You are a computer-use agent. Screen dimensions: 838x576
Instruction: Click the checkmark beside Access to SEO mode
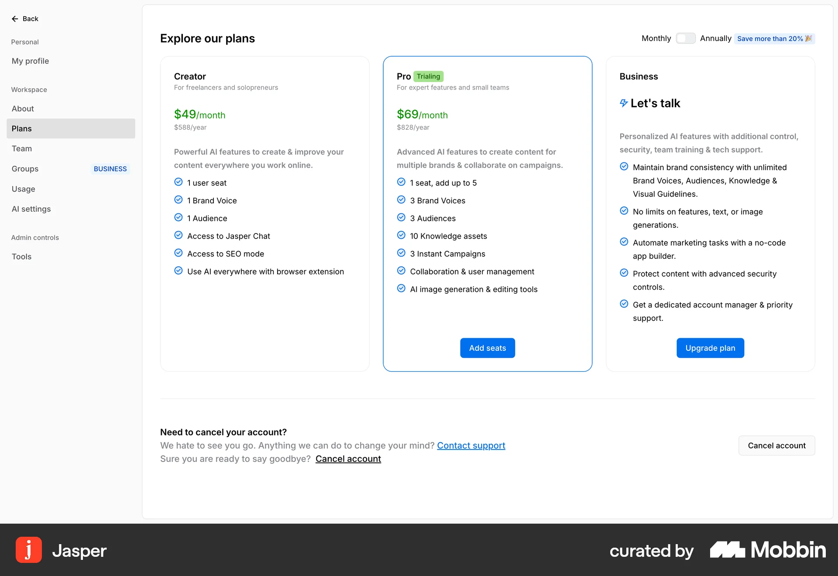point(179,253)
